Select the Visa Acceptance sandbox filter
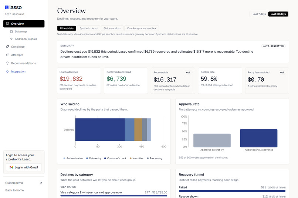The height and width of the screenshot is (198, 298). coord(142,28)
